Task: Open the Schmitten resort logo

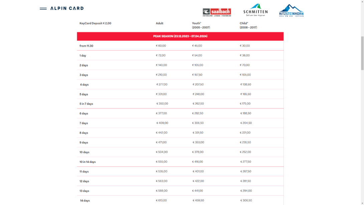Action: point(255,10)
